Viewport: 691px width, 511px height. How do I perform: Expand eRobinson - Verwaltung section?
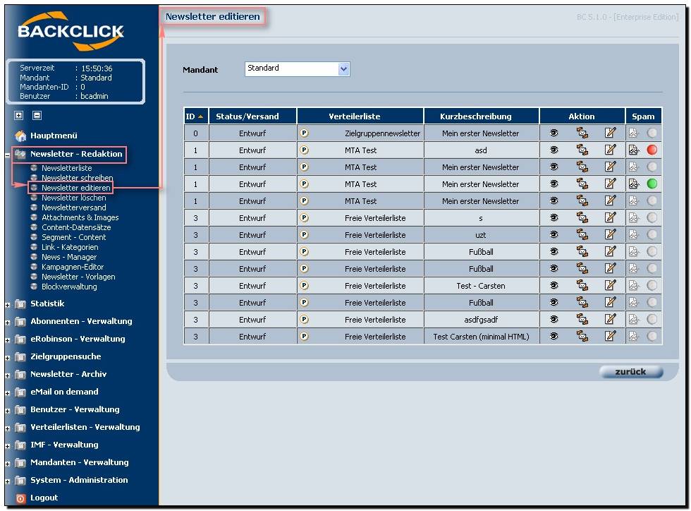(x=8, y=339)
